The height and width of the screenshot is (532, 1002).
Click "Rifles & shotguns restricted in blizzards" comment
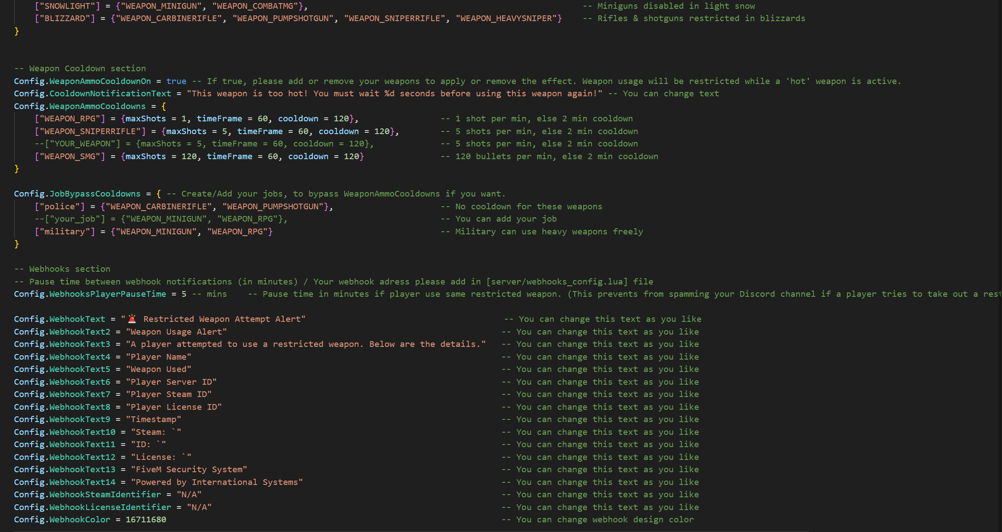(x=694, y=18)
